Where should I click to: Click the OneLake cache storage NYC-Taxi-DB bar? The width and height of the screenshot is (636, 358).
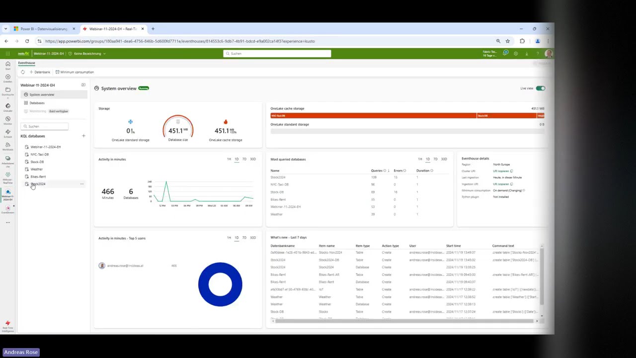(x=373, y=116)
